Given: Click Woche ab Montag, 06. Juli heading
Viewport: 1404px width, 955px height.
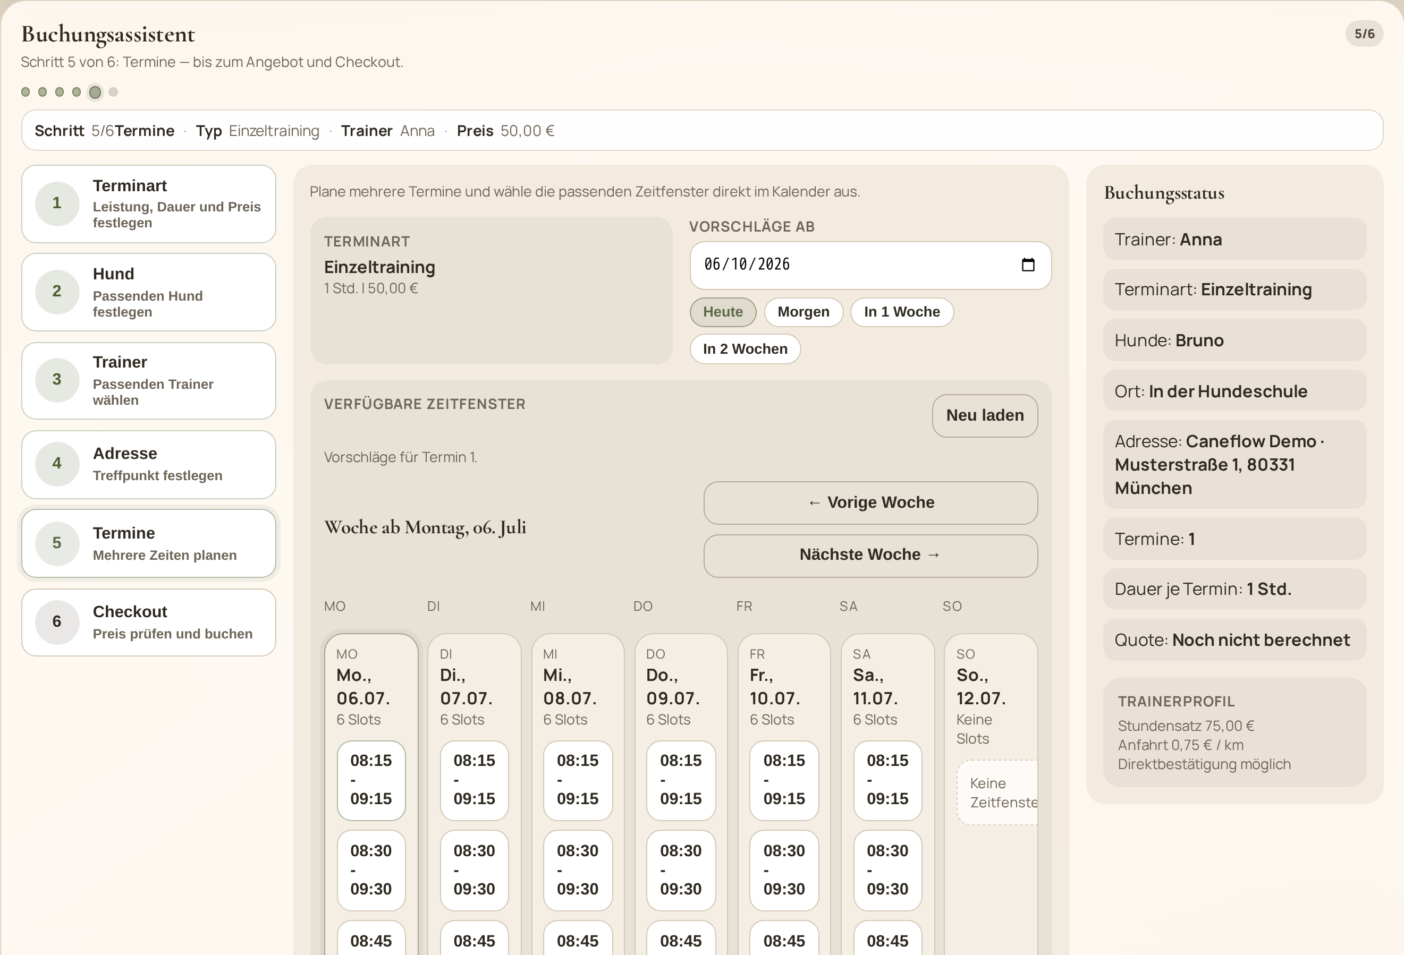Looking at the screenshot, I should [425, 527].
